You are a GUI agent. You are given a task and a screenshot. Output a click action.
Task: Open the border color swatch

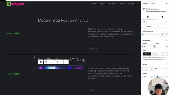click(x=145, y=69)
